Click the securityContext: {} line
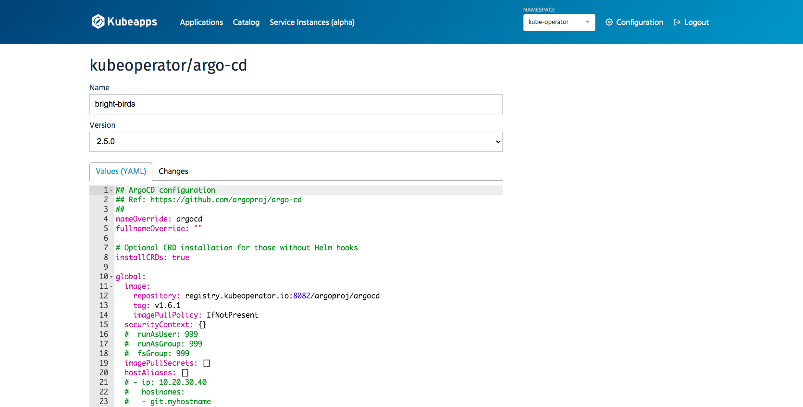This screenshot has height=407, width=803. pyautogui.click(x=165, y=325)
